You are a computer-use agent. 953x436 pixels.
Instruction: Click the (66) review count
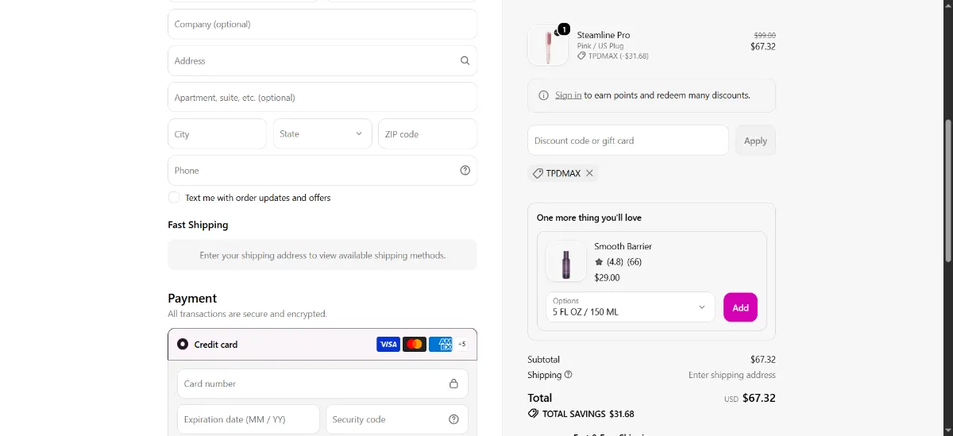coord(635,262)
